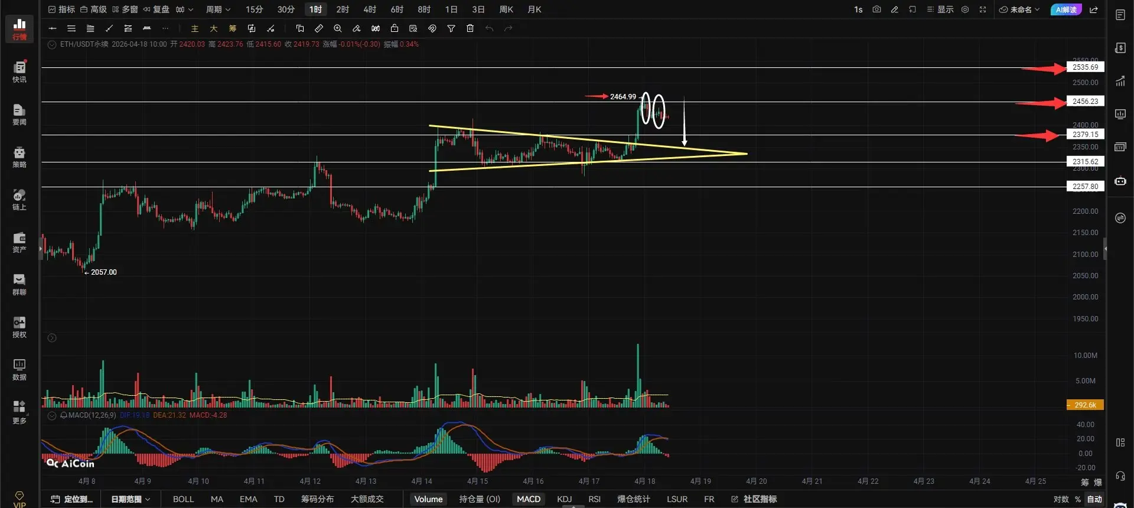Open the 资产 assets sidebar icon
Image resolution: width=1134 pixels, height=508 pixels.
19,242
